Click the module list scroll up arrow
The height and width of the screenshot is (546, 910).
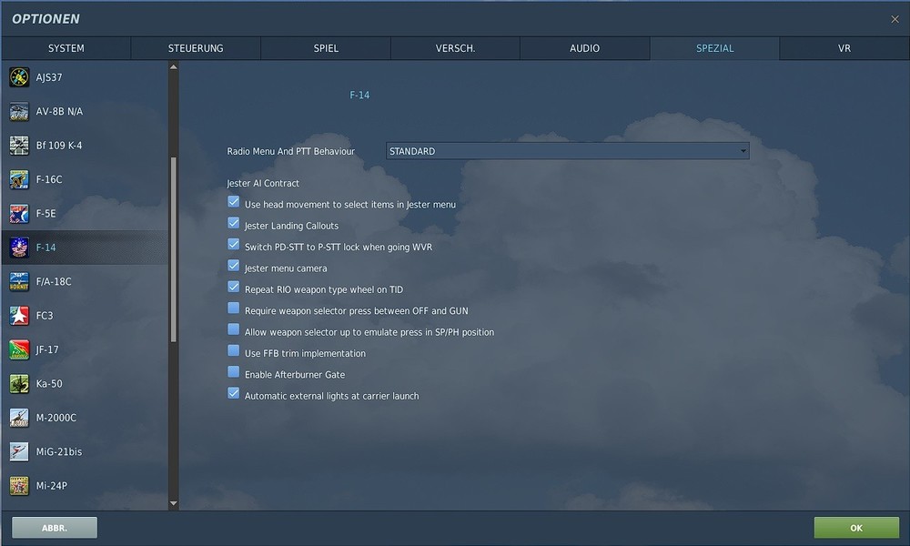pos(174,67)
